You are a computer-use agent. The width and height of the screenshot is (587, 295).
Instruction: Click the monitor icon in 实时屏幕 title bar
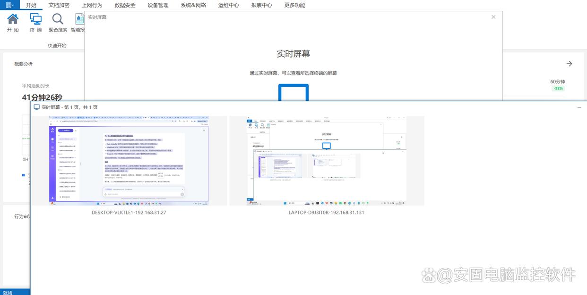click(36, 107)
